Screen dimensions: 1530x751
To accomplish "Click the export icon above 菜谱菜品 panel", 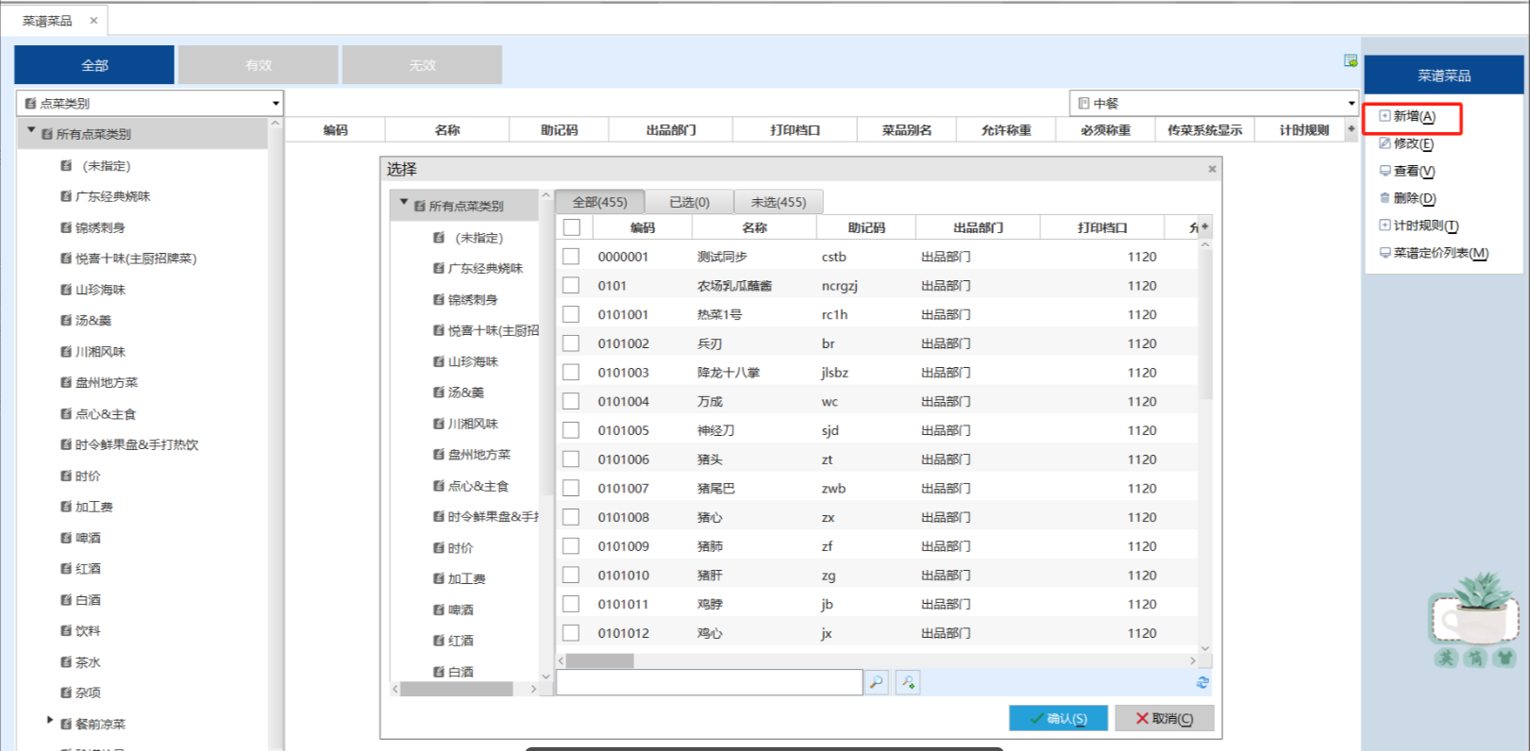I will tap(1350, 60).
